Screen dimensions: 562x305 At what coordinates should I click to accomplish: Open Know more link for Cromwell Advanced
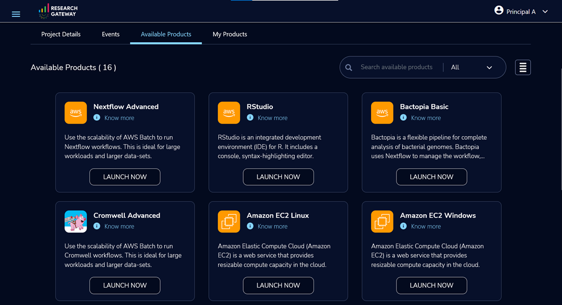point(119,226)
